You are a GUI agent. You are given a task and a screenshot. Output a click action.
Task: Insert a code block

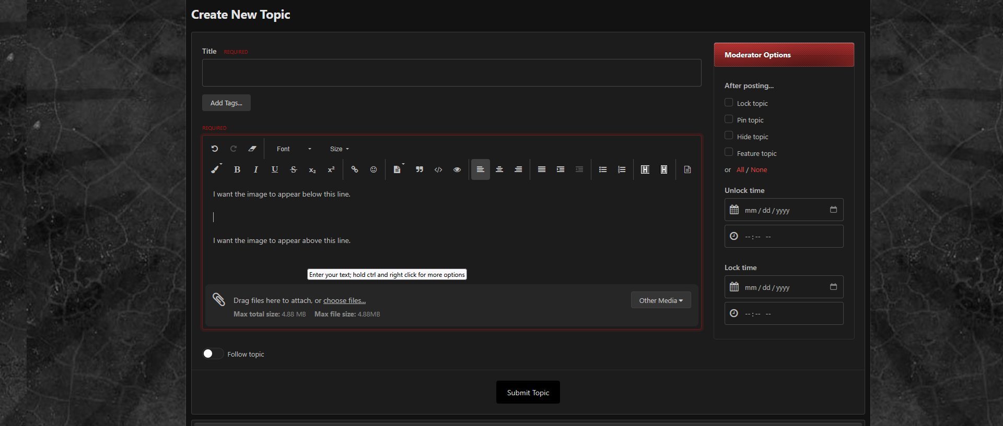coord(438,169)
